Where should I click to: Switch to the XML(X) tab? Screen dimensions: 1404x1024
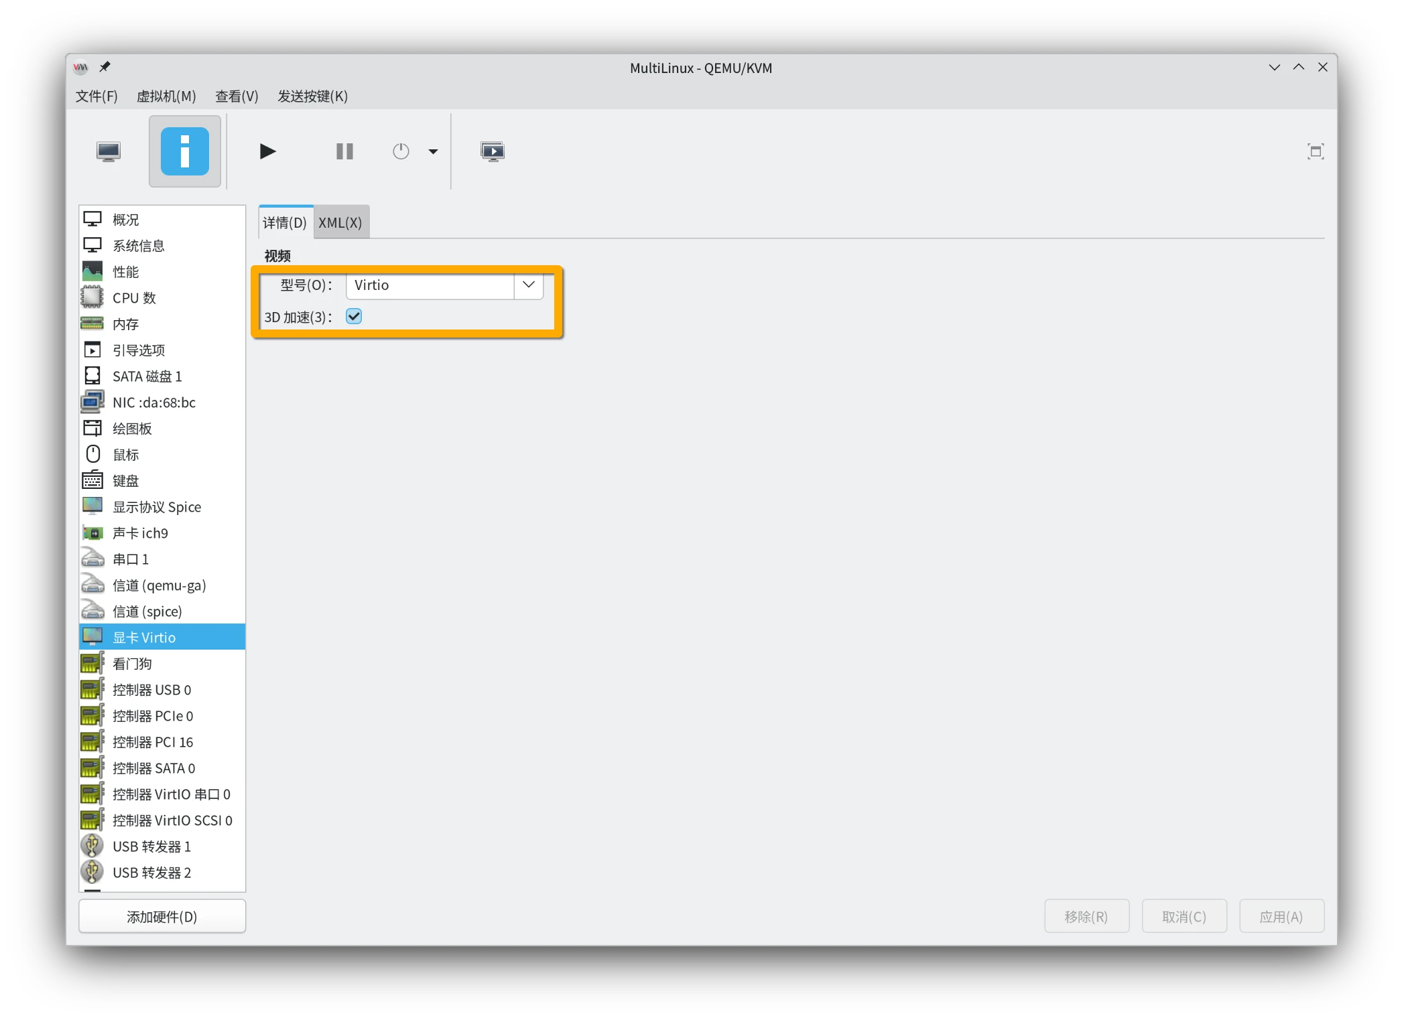pos(340,222)
